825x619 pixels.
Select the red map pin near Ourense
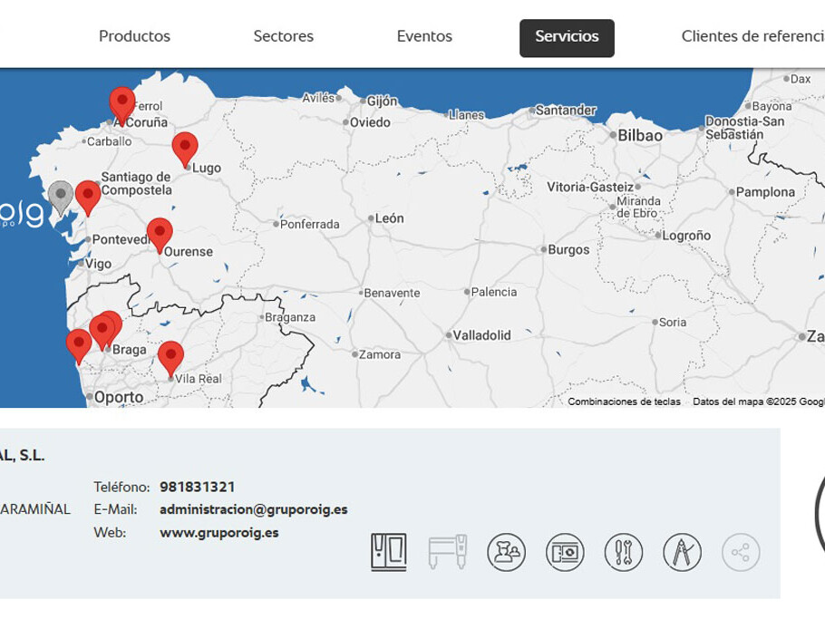[160, 233]
